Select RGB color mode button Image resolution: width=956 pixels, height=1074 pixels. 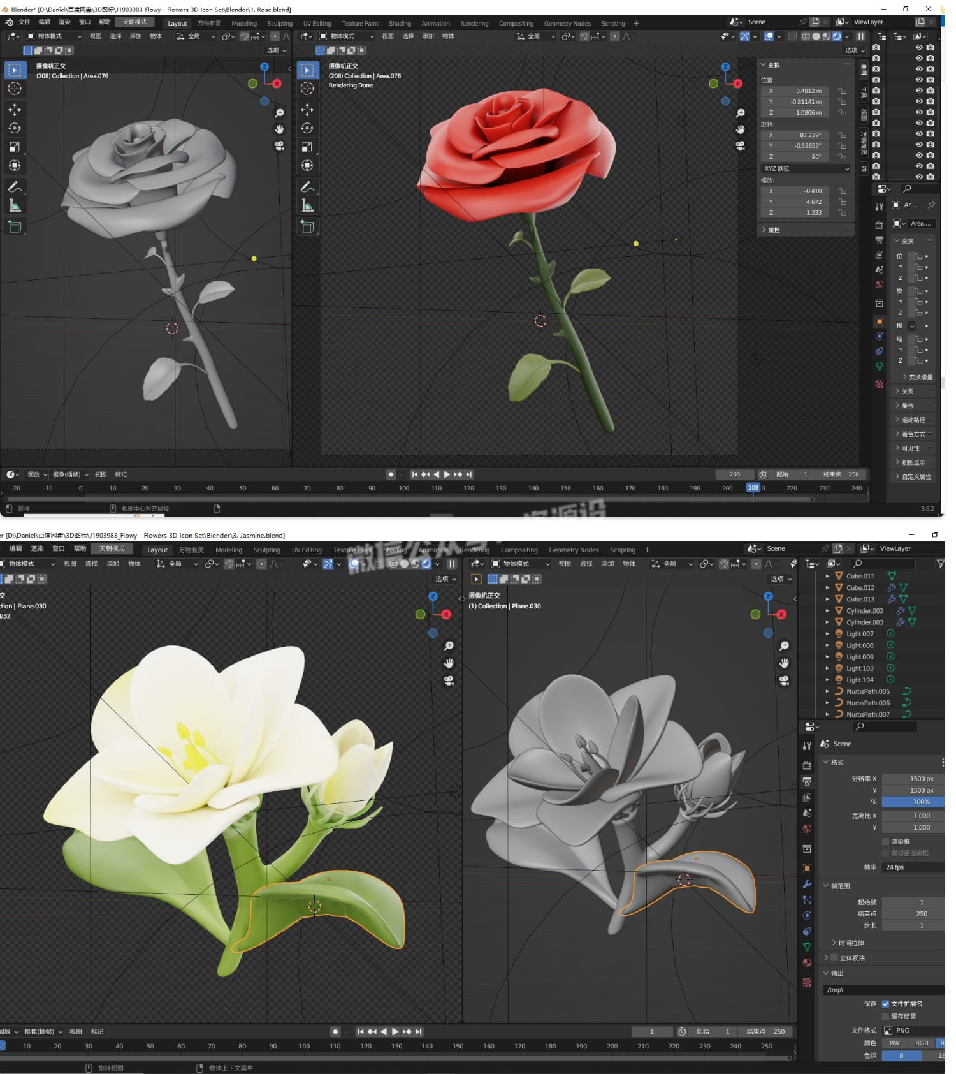click(x=922, y=1043)
